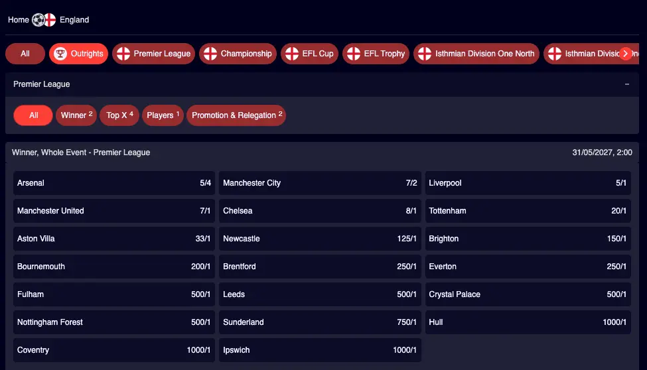Open England breadcrumb link
Viewport: 647px width, 370px height.
tap(74, 20)
